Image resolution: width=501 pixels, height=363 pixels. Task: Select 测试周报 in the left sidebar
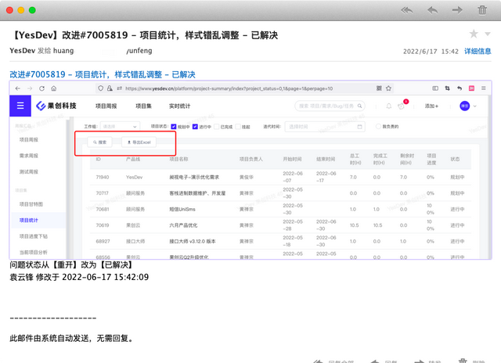(29, 172)
